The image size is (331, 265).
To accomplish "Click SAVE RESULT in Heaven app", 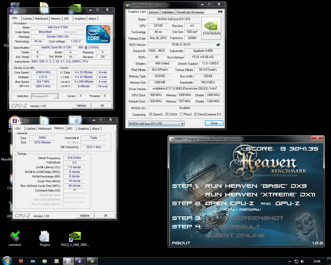I will 232,227.
